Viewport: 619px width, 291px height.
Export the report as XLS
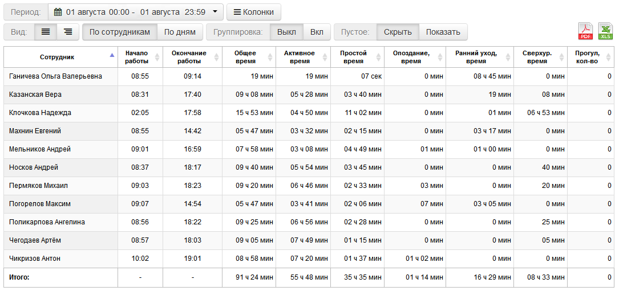(605, 31)
